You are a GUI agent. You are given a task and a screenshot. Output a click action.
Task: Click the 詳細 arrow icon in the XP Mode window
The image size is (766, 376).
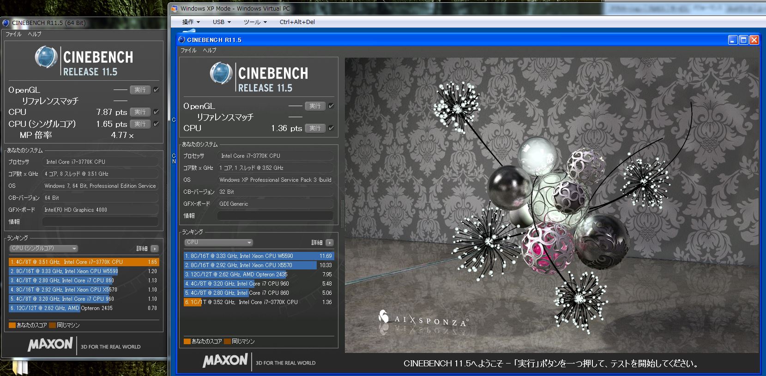coord(329,243)
